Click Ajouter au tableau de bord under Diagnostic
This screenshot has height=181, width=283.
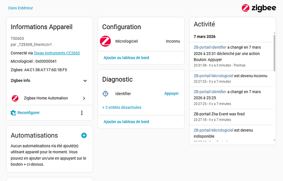[x=126, y=121]
